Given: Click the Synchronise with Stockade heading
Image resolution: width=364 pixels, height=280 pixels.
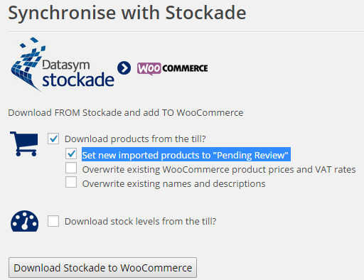Looking at the screenshot, I should pos(127,13).
